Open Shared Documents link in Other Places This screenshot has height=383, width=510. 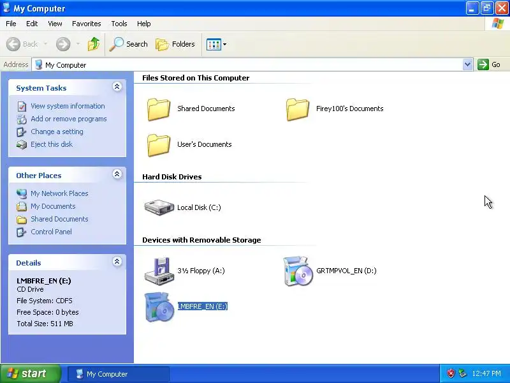coord(59,219)
